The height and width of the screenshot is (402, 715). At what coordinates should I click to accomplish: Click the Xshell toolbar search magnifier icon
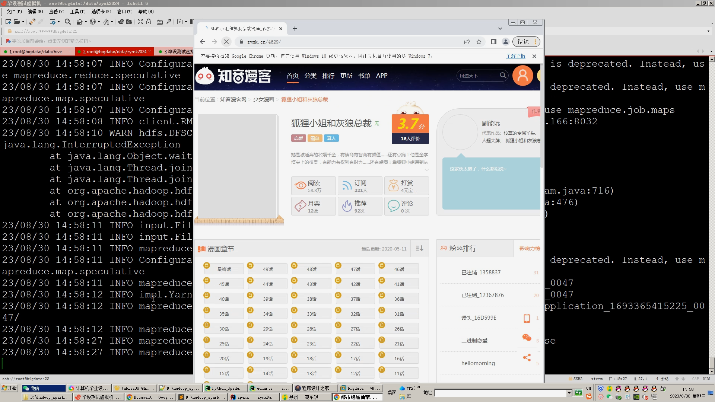[67, 22]
